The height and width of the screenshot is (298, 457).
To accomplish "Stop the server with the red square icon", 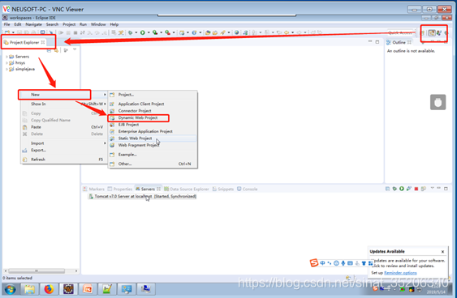I will (x=416, y=189).
